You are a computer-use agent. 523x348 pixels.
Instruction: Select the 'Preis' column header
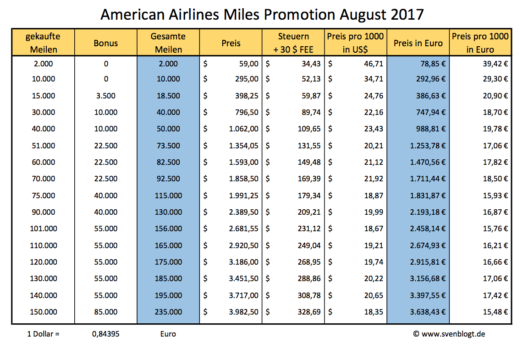click(231, 43)
